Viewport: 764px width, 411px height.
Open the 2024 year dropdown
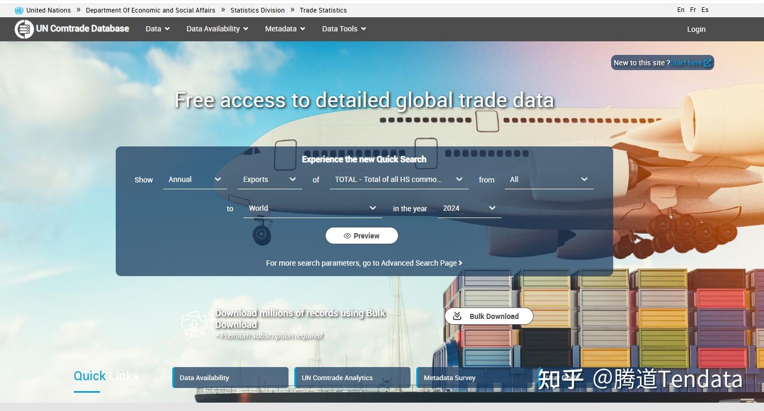470,208
